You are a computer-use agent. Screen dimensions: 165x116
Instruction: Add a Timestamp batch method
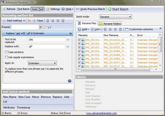[x=24, y=107]
